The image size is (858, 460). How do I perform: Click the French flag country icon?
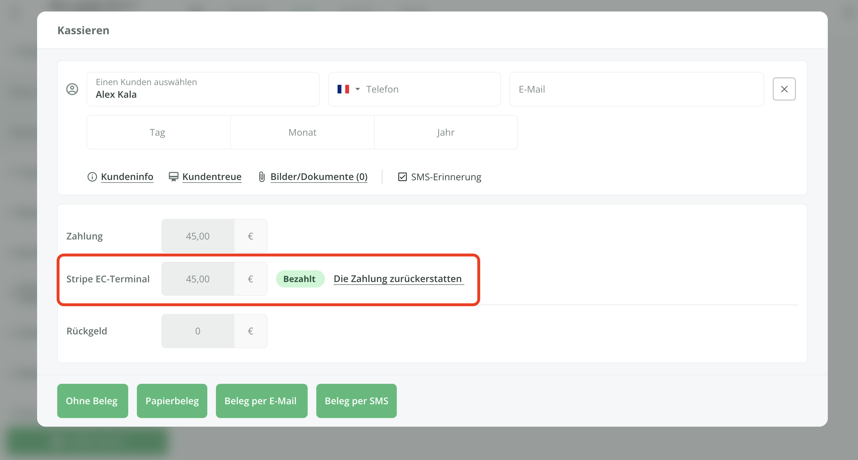[343, 89]
